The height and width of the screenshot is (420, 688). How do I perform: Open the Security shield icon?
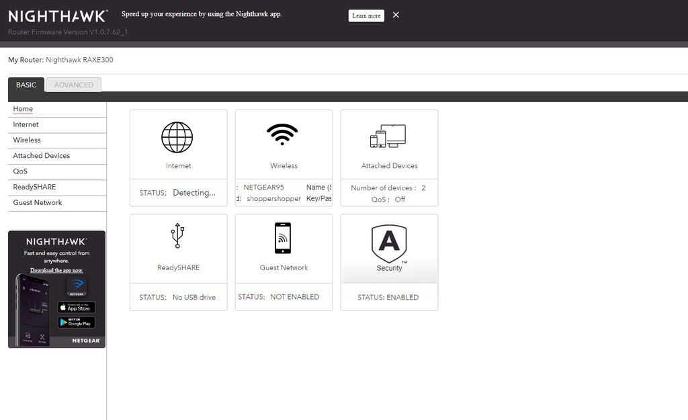pyautogui.click(x=389, y=243)
